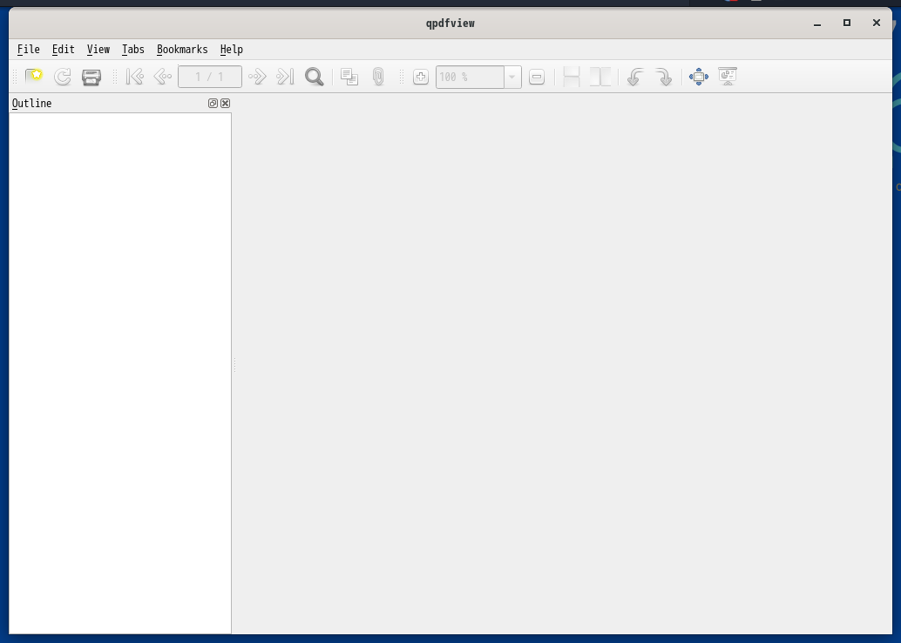Click the Next page arrow icon
Image resolution: width=901 pixels, height=643 pixels.
click(x=257, y=77)
